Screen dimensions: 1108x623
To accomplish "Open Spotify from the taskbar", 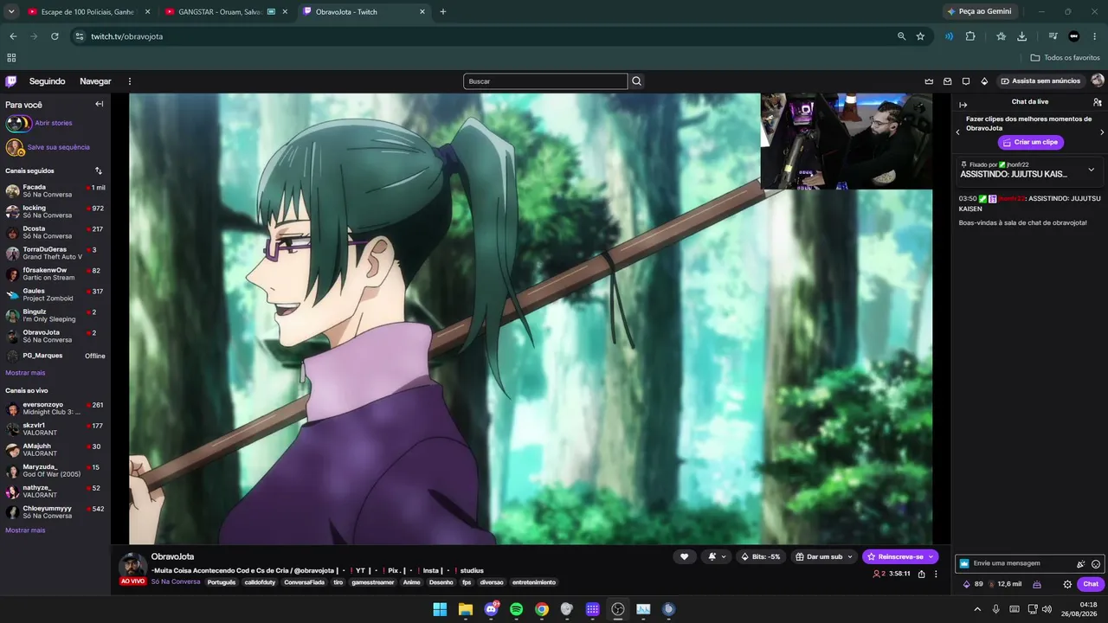I will 517,609.
